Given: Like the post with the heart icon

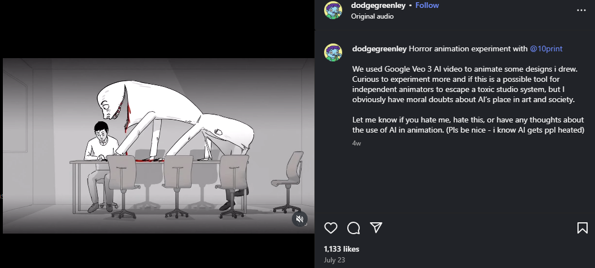Looking at the screenshot, I should coord(331,228).
